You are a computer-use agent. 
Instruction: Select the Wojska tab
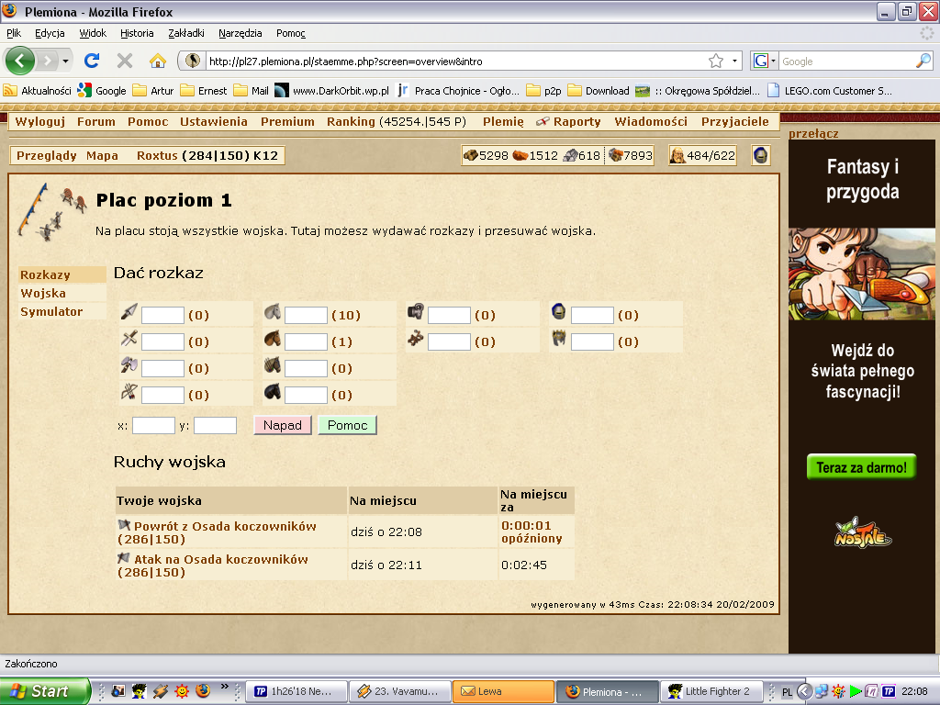click(x=62, y=293)
